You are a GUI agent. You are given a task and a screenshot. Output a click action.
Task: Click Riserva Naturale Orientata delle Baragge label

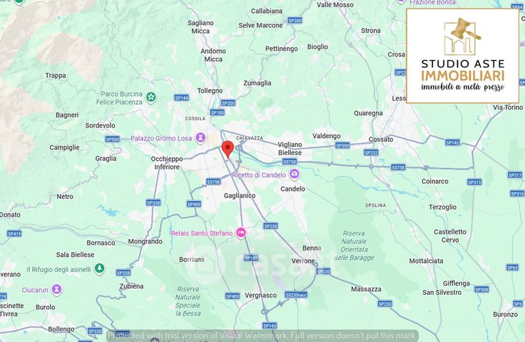tap(354, 246)
